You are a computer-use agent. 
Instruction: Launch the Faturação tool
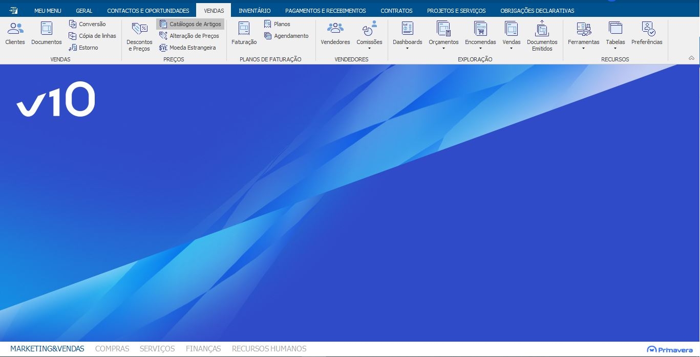click(x=244, y=34)
